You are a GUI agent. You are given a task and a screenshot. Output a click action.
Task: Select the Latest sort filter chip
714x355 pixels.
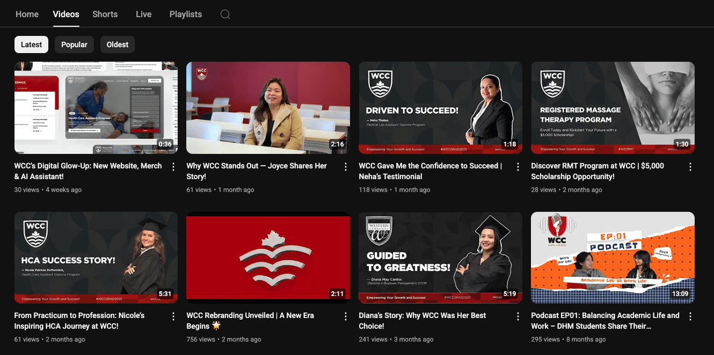click(31, 45)
